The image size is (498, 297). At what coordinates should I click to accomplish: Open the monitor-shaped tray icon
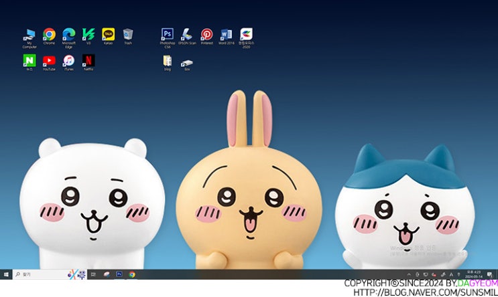pyautogui.click(x=426, y=274)
